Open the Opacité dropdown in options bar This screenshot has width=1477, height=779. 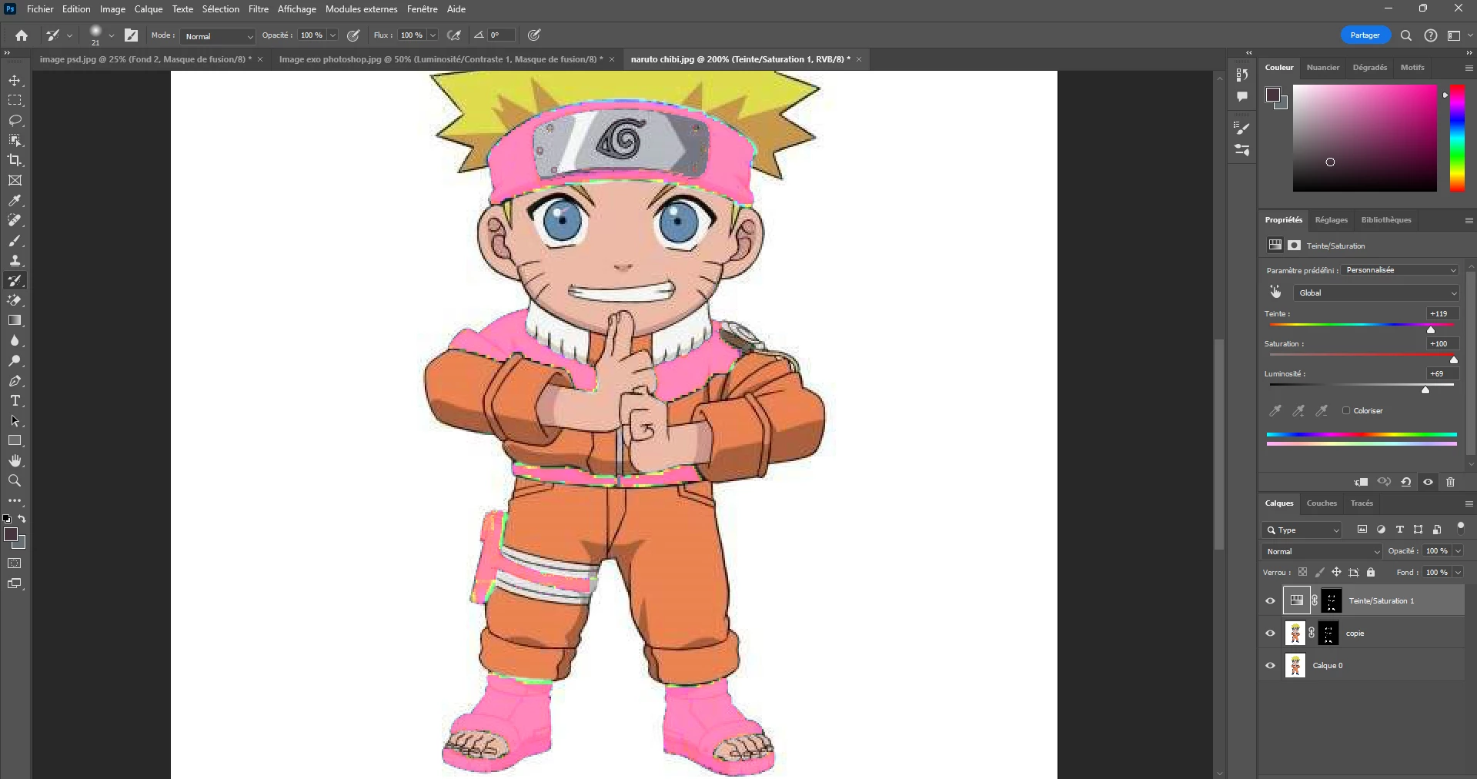click(333, 35)
